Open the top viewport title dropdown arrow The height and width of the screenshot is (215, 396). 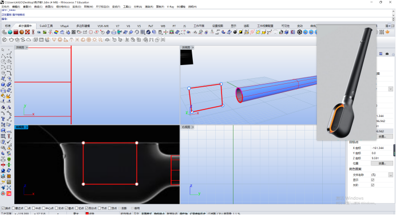[x=27, y=47]
